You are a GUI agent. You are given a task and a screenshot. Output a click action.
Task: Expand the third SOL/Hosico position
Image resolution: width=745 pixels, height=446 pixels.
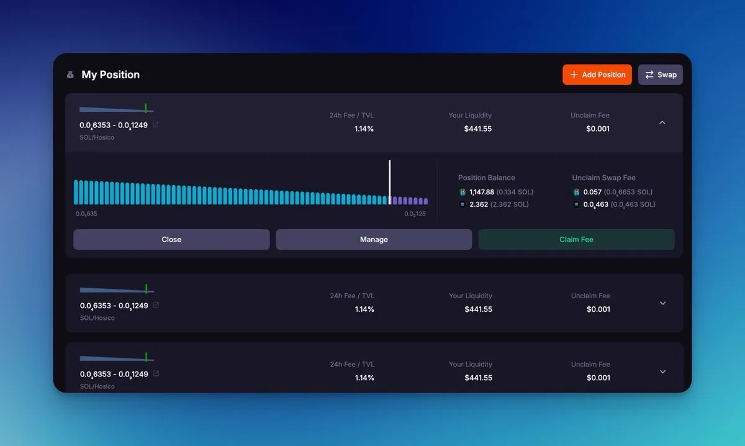(662, 371)
